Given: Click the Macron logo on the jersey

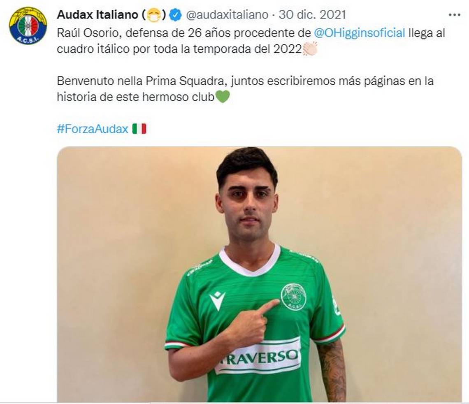Looking at the screenshot, I should 217,300.
